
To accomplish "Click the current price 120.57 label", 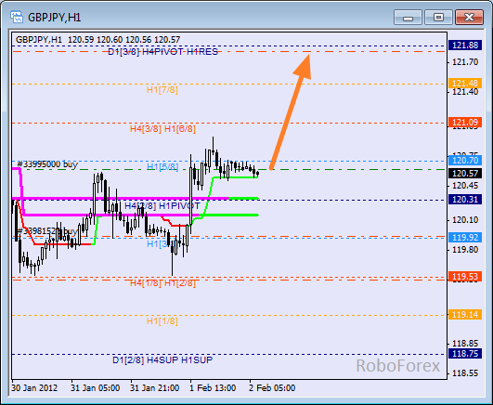I will pyautogui.click(x=465, y=174).
